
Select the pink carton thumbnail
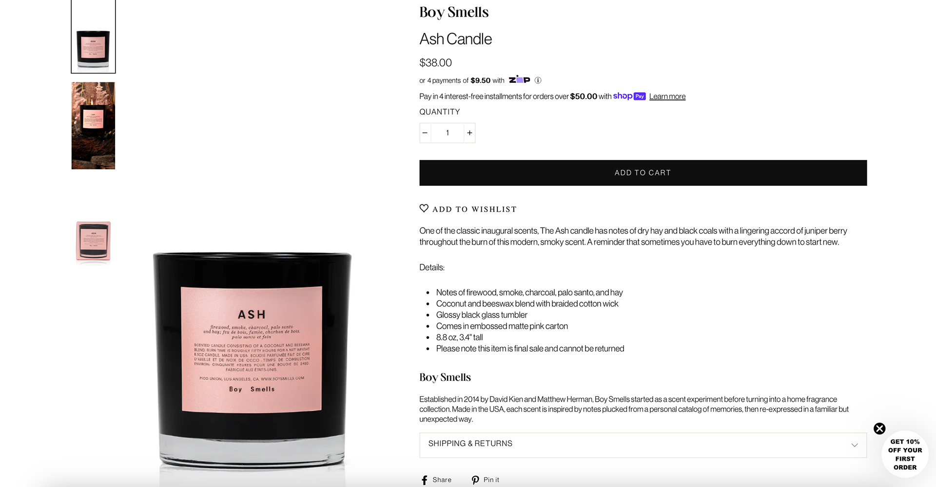(x=93, y=241)
